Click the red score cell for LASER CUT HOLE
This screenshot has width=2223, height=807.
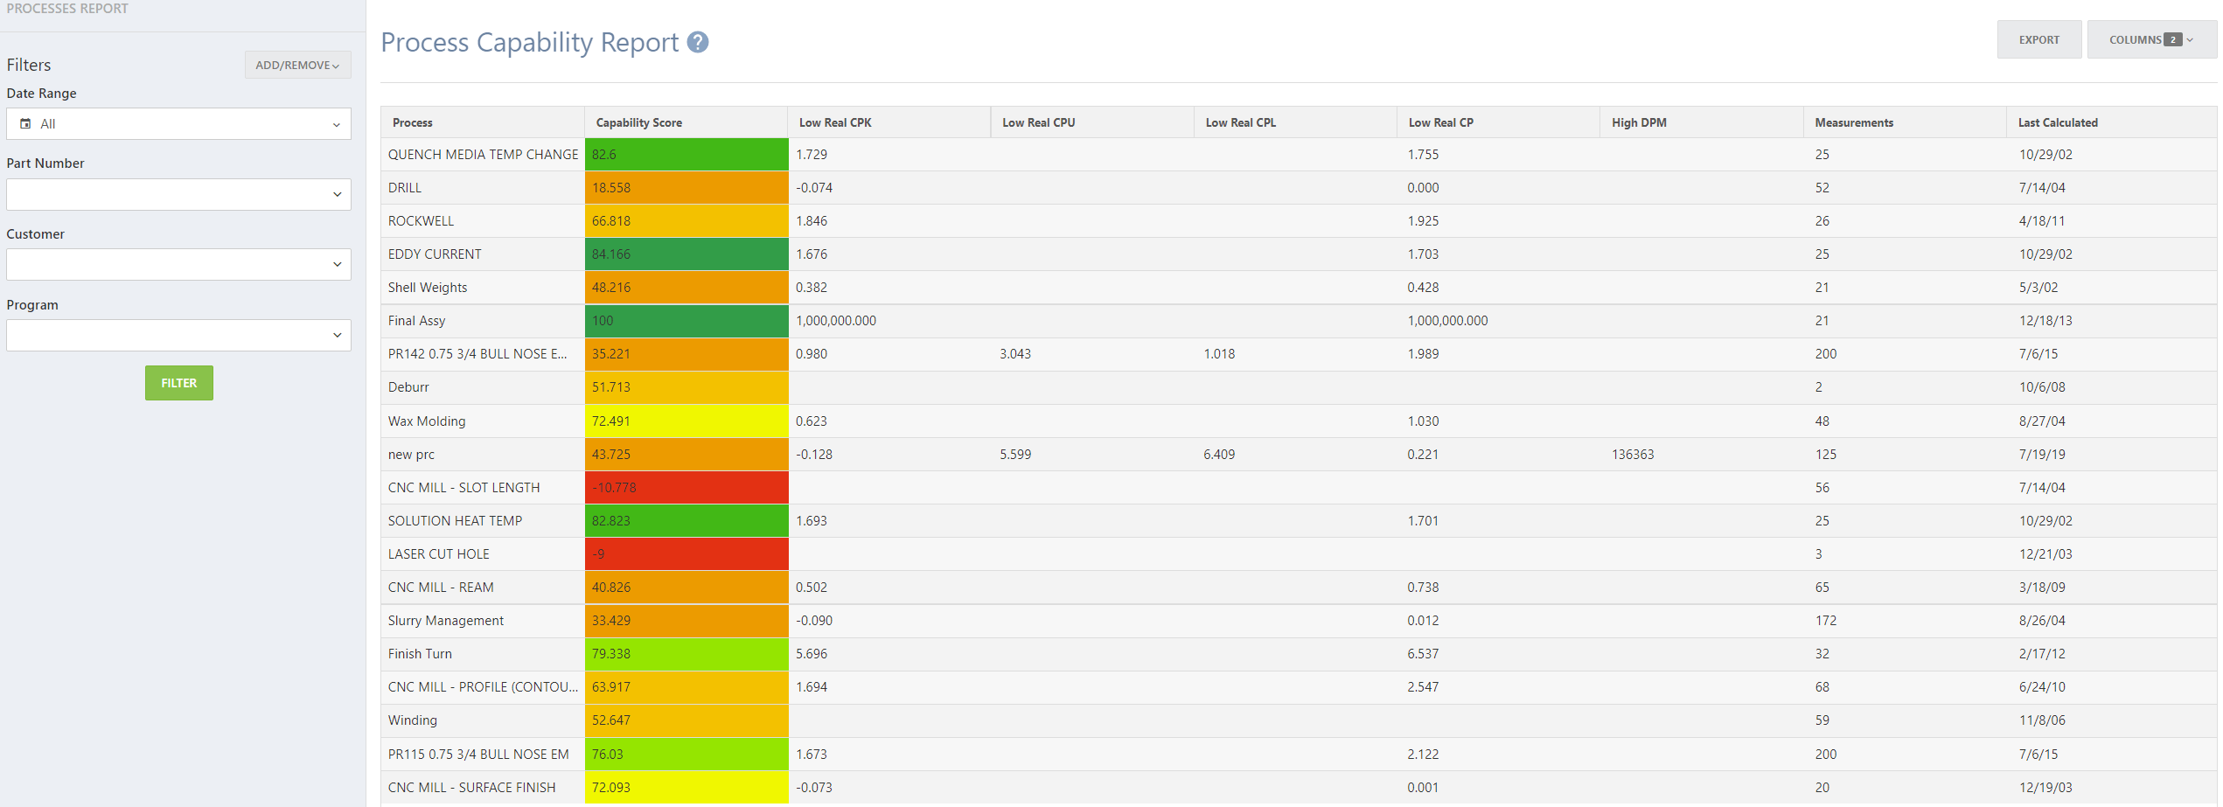pos(686,553)
